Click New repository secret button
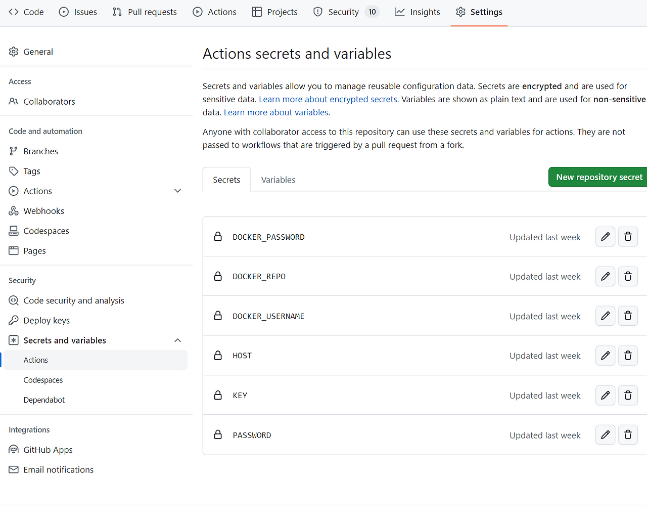647x522 pixels. (598, 177)
